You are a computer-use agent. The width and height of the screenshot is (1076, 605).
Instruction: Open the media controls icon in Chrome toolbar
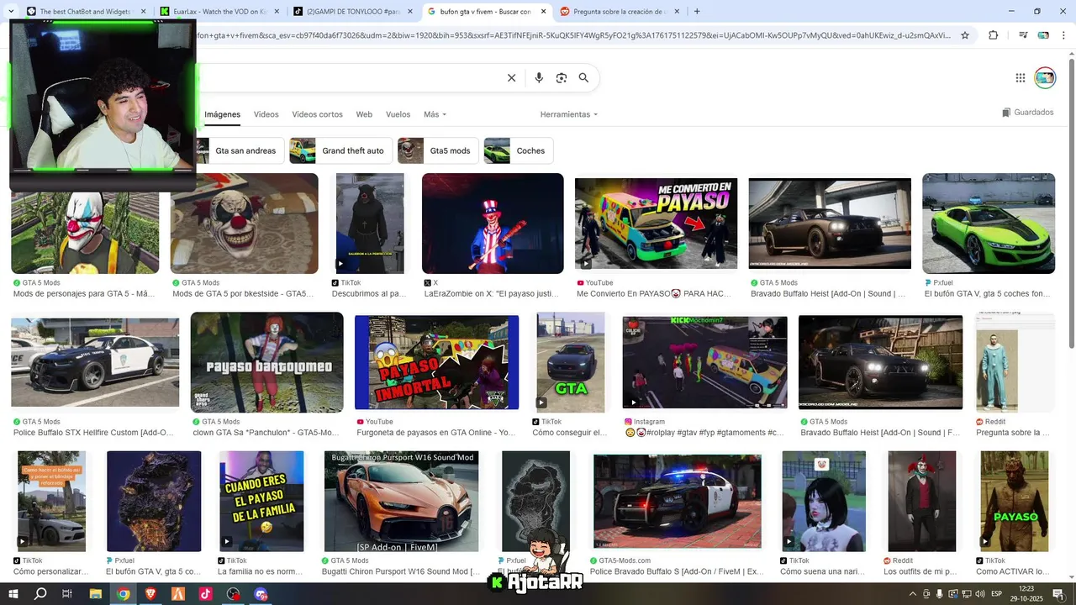coord(1023,35)
